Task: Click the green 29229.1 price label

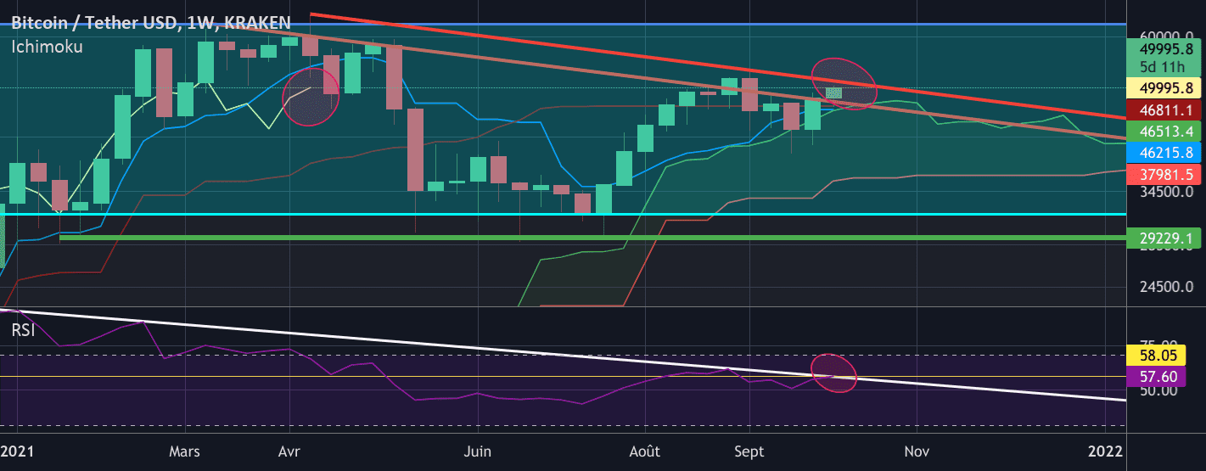Action: [x=1164, y=238]
